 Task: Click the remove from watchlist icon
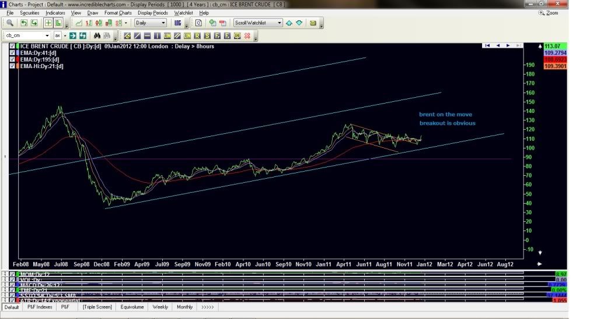(223, 23)
